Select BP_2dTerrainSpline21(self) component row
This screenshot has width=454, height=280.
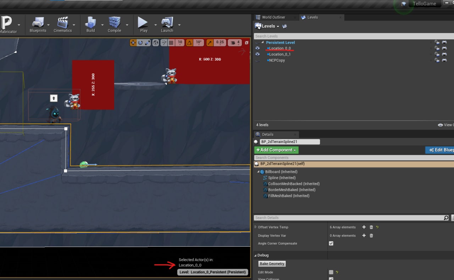(354, 164)
